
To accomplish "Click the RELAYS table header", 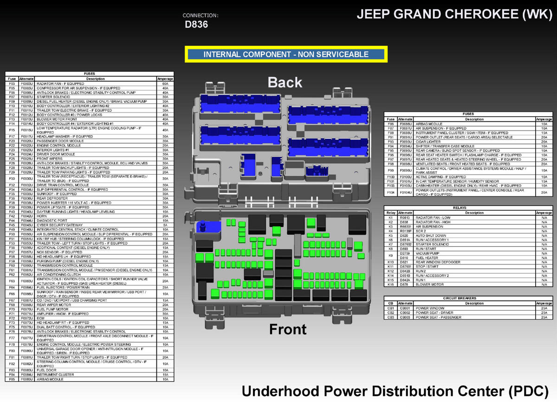I will (468, 208).
